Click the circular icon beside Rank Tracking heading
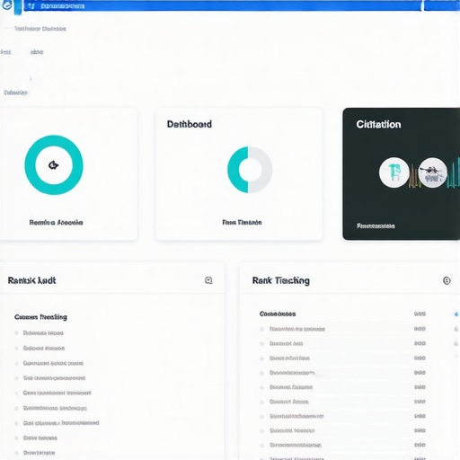The height and width of the screenshot is (460, 460). tap(447, 280)
